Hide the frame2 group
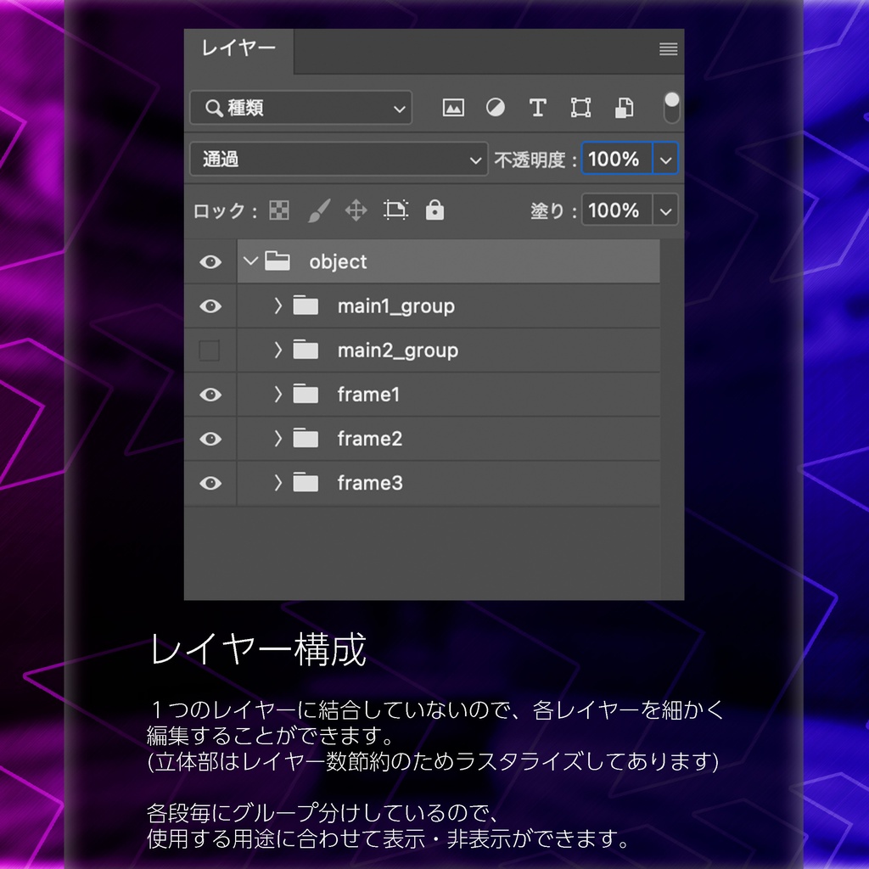869x869 pixels. click(x=210, y=439)
